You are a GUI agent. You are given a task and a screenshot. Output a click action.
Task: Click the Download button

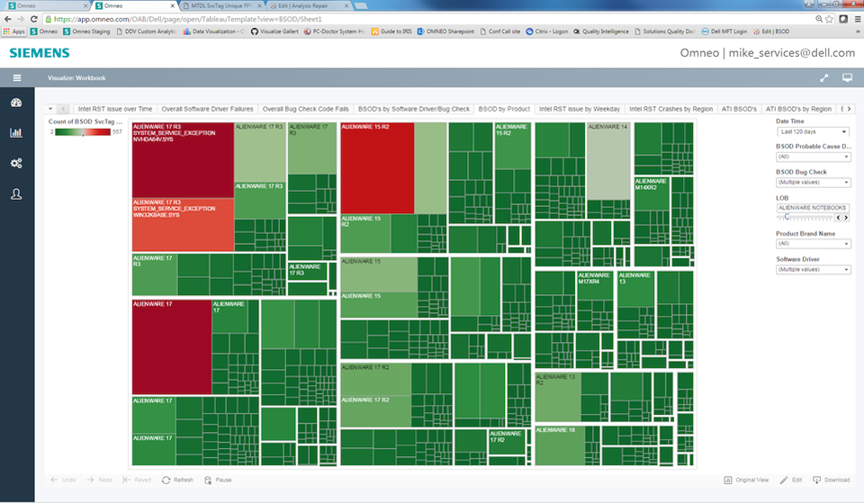(832, 480)
